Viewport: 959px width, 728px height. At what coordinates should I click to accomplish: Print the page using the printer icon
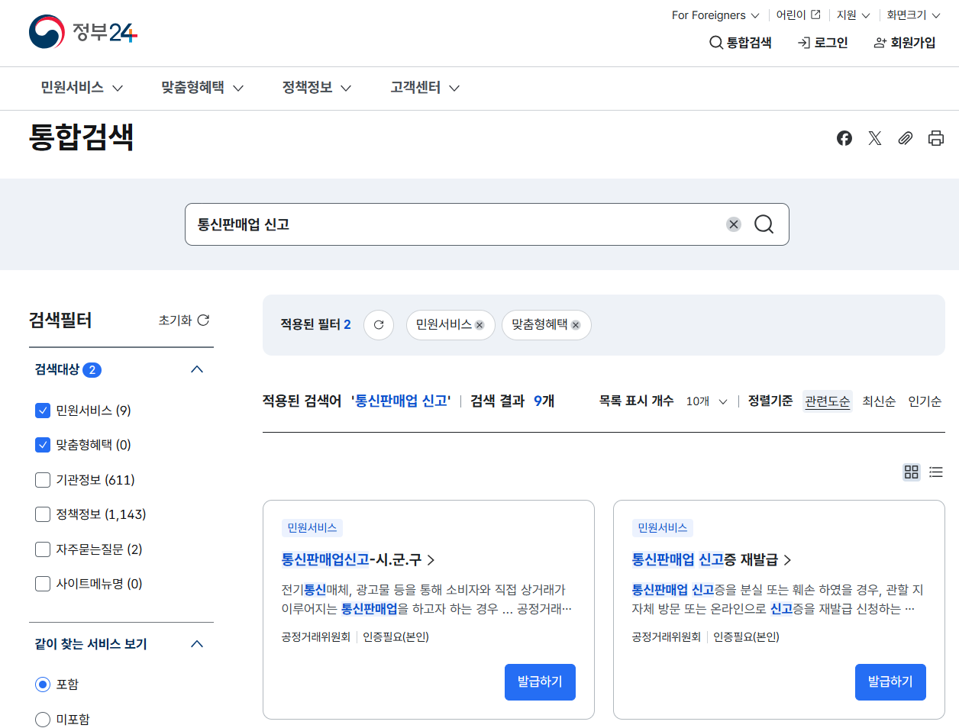point(935,138)
